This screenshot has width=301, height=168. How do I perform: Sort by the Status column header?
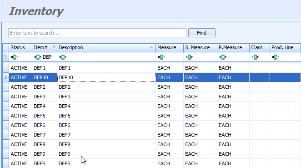[20, 47]
